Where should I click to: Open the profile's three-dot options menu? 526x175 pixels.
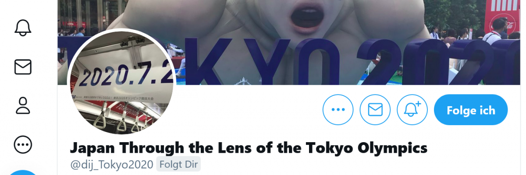338,109
